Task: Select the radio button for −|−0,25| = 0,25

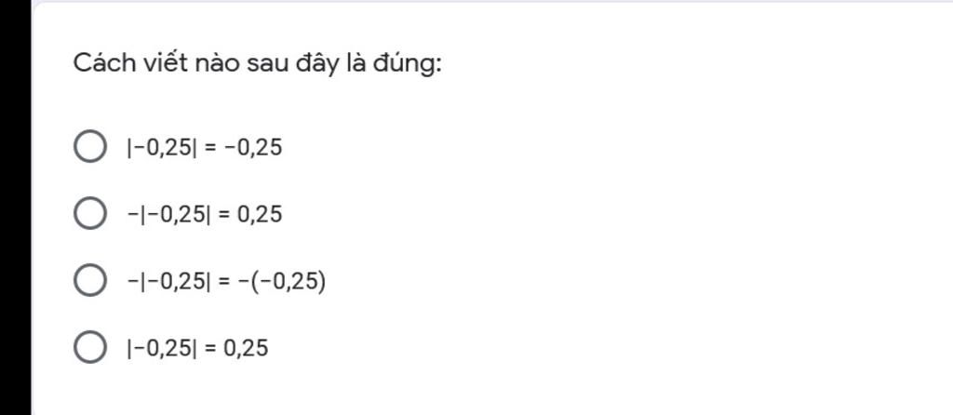Action: [90, 214]
